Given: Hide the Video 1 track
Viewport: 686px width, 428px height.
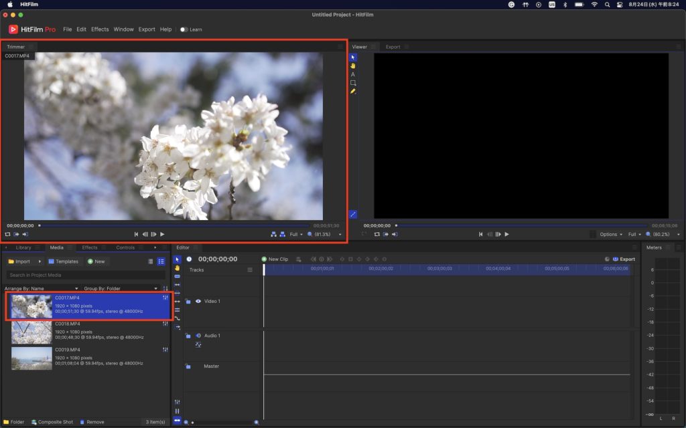Looking at the screenshot, I should 198,302.
